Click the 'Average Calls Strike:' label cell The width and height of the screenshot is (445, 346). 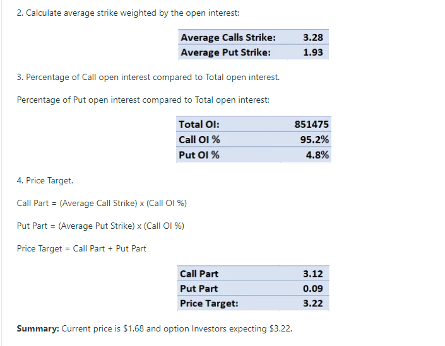(x=228, y=38)
